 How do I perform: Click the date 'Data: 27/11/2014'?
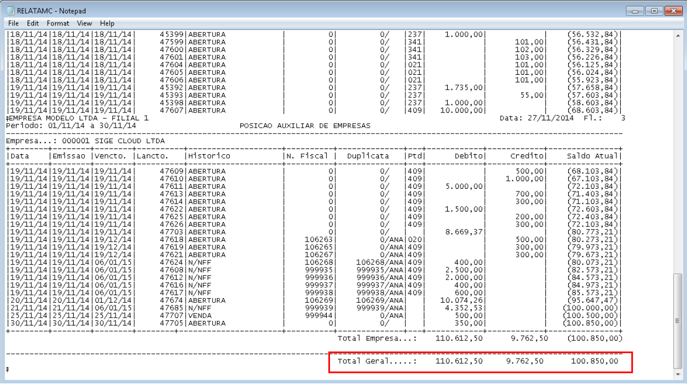[x=536, y=118]
